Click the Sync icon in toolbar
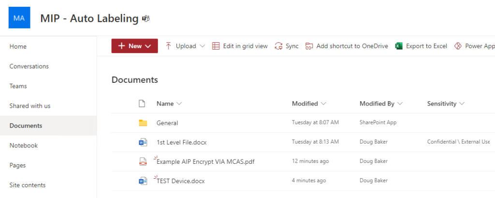Image resolution: width=495 pixels, height=198 pixels. 278,46
